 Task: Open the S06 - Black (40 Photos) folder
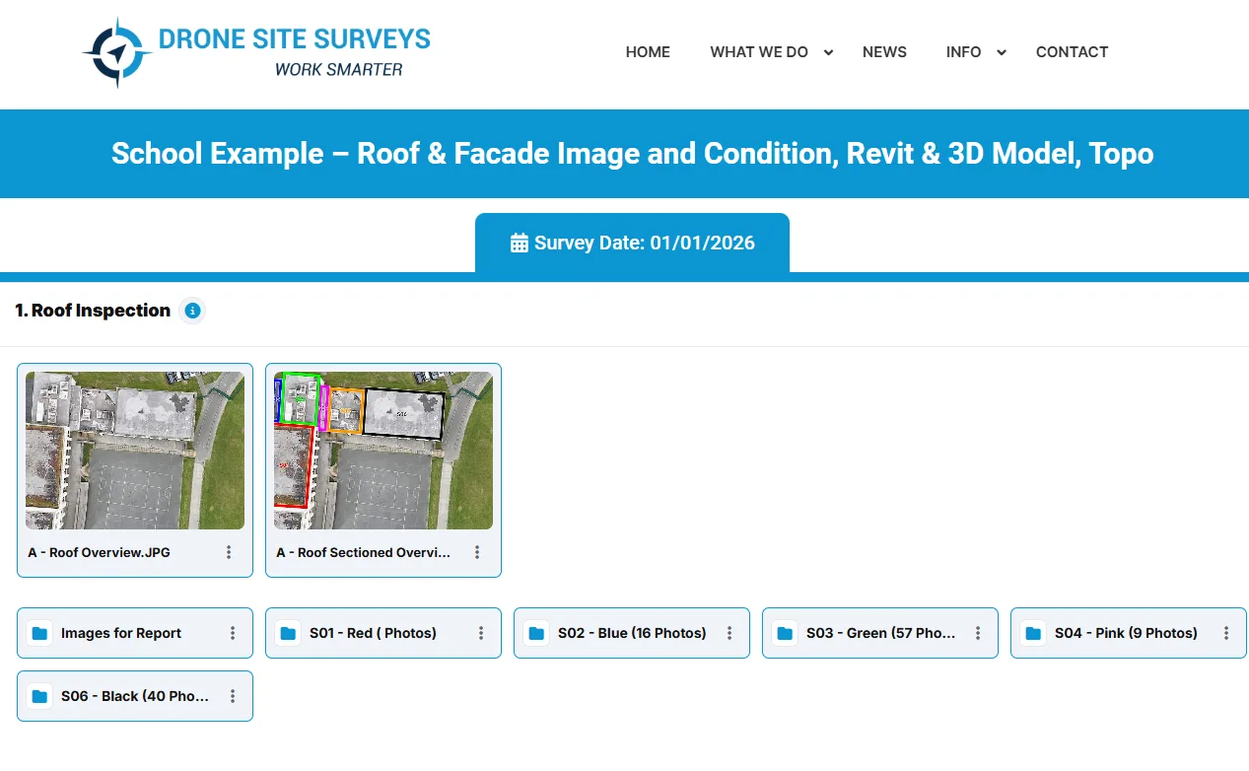click(x=135, y=696)
